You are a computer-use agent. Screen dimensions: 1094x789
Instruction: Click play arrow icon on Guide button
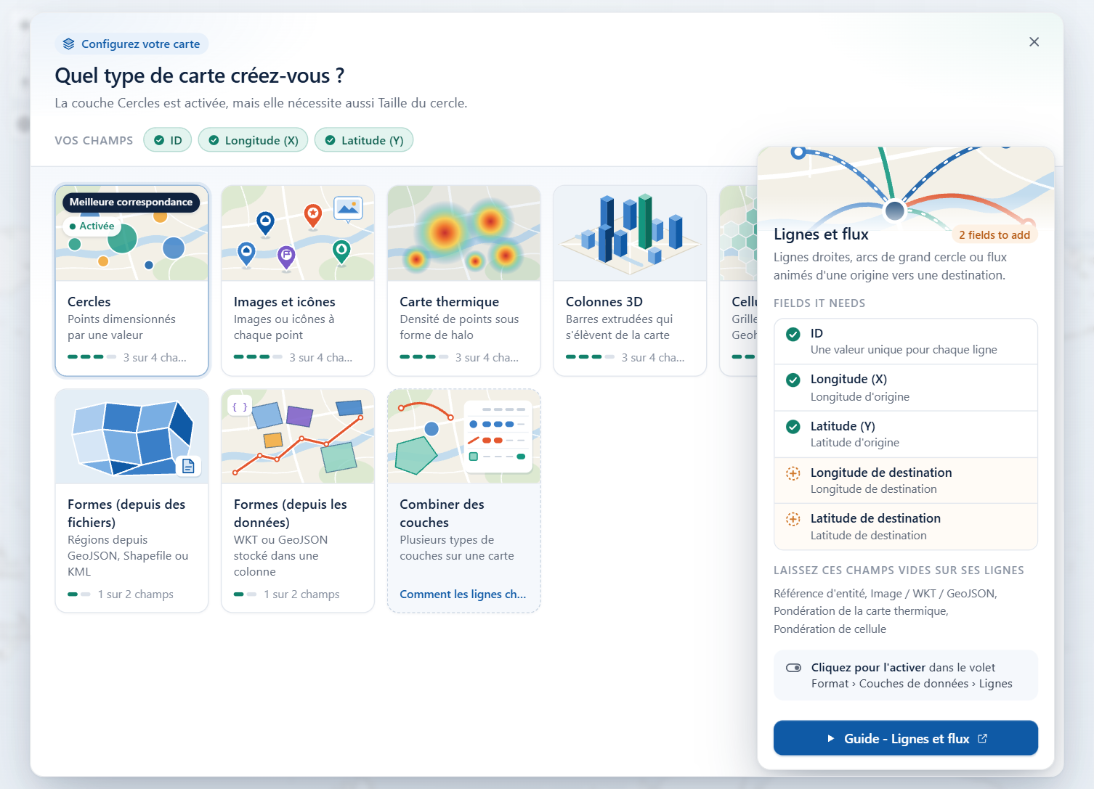coord(830,738)
